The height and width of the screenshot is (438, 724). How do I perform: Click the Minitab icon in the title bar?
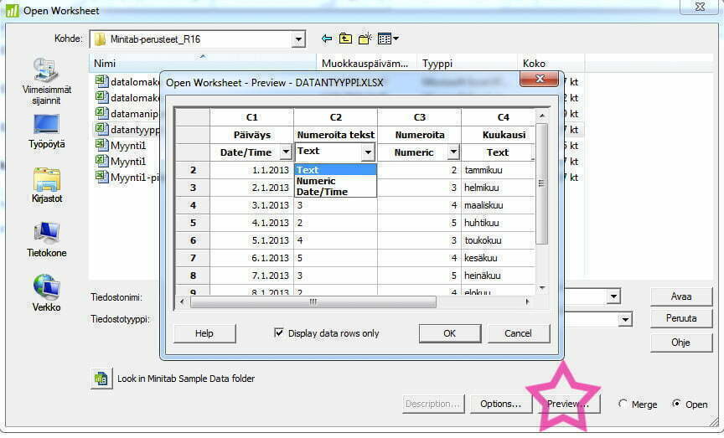12,10
